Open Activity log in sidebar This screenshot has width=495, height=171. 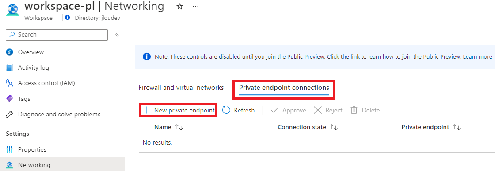pos(34,68)
